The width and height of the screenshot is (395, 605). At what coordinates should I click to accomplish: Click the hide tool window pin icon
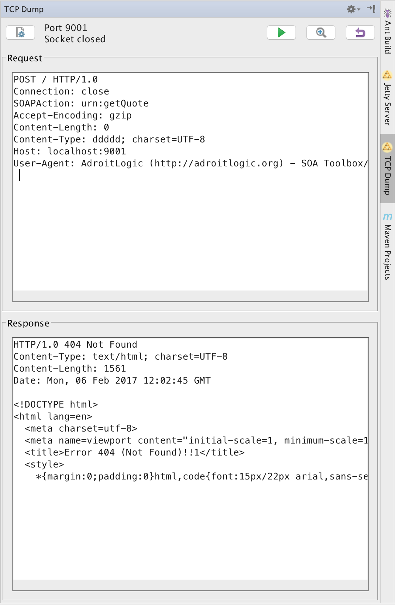click(x=371, y=9)
